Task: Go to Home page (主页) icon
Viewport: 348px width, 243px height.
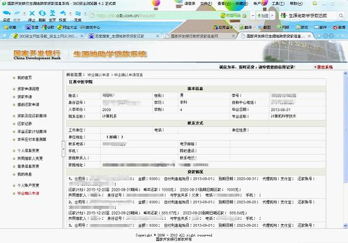Action: coord(52,13)
